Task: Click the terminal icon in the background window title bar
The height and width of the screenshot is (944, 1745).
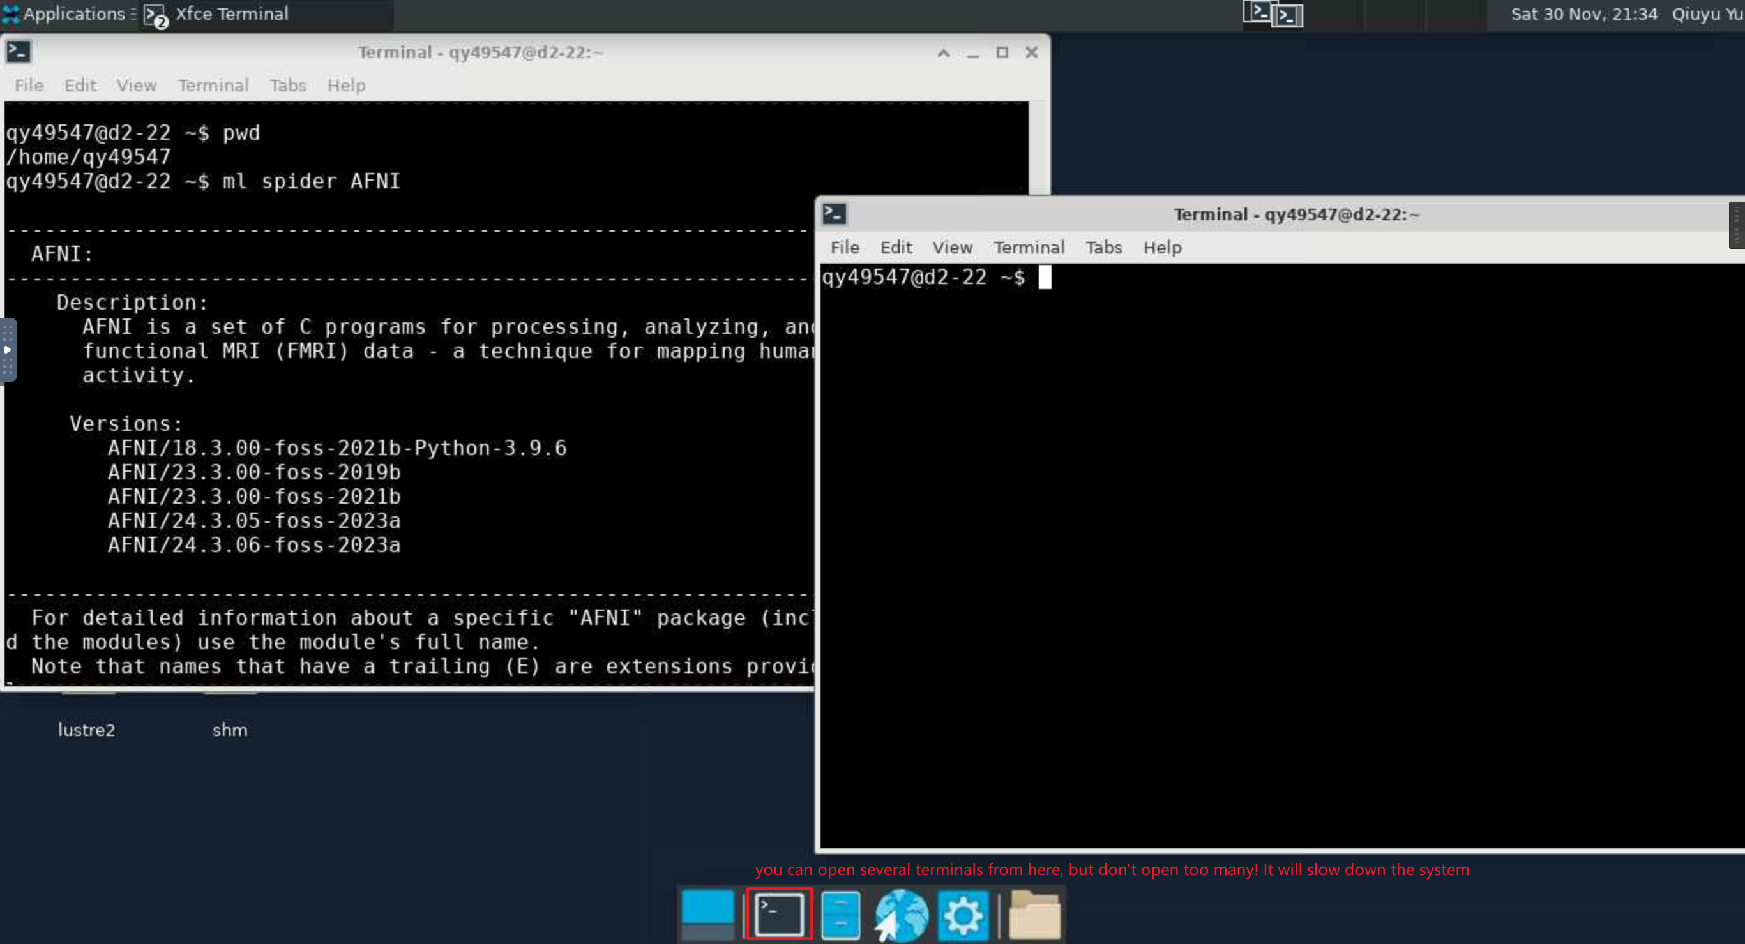Action: click(x=19, y=52)
